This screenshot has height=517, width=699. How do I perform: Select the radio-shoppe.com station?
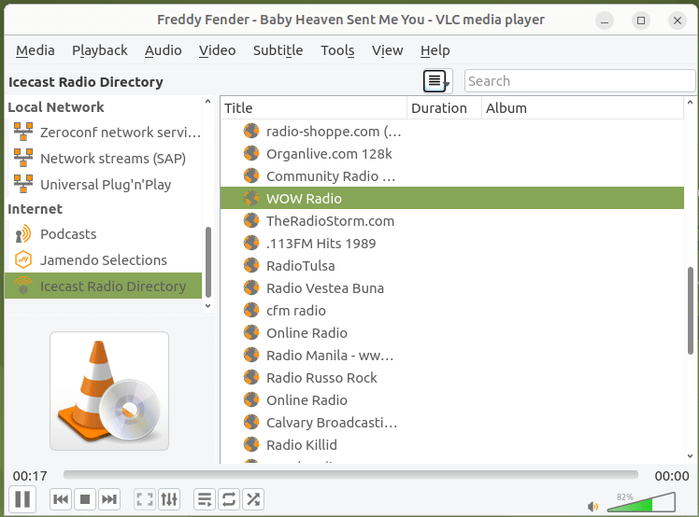click(452, 132)
